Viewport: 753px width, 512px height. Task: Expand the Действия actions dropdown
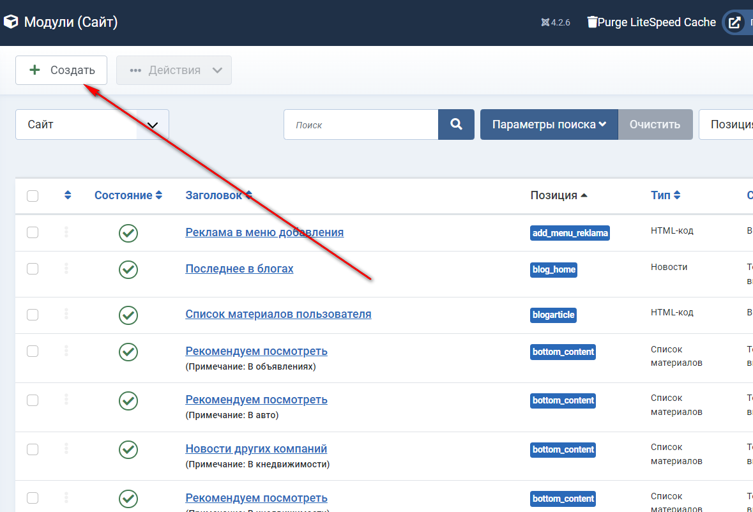pyautogui.click(x=174, y=70)
